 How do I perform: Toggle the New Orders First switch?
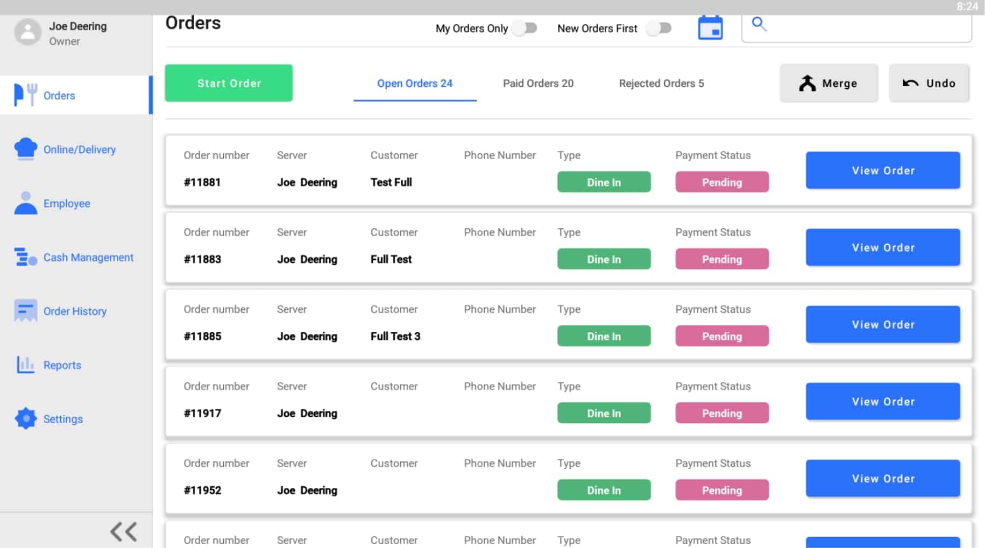click(659, 28)
